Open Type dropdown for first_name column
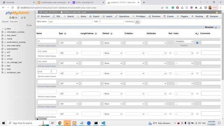 click(x=69, y=53)
